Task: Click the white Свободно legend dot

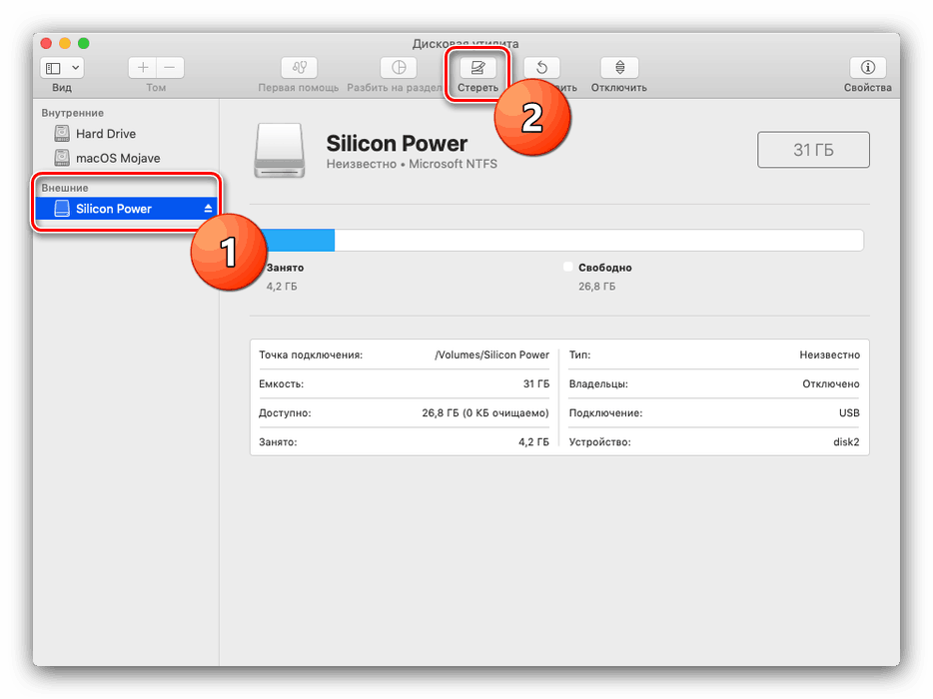Action: click(568, 268)
